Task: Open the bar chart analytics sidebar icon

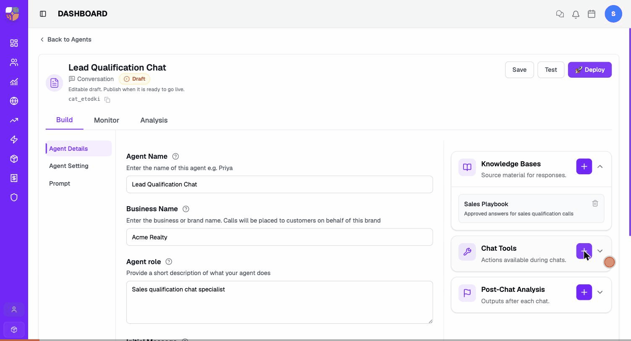Action: tap(14, 82)
